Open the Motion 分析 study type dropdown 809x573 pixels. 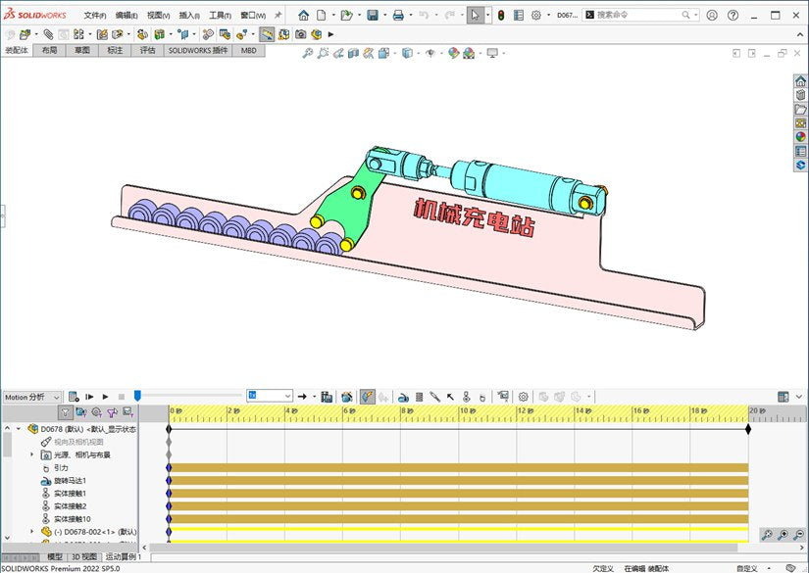(x=32, y=397)
